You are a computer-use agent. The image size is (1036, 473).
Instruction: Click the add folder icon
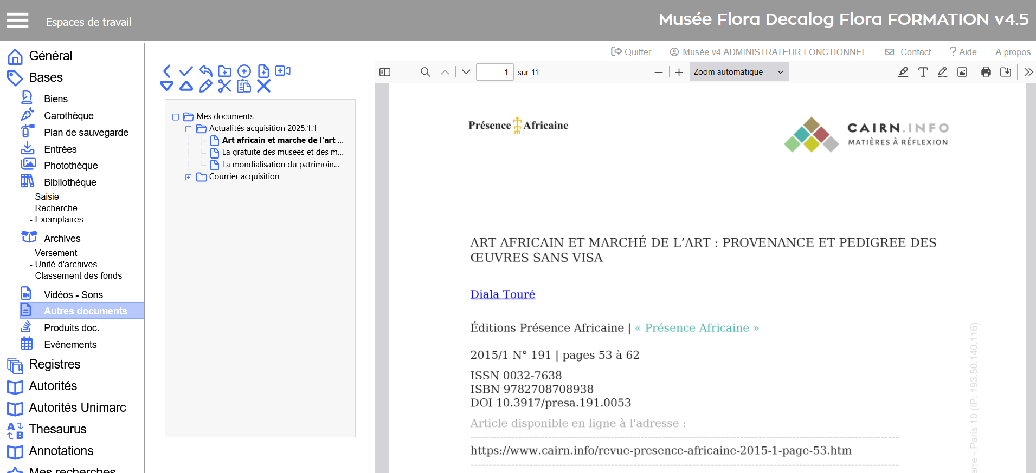pos(224,71)
